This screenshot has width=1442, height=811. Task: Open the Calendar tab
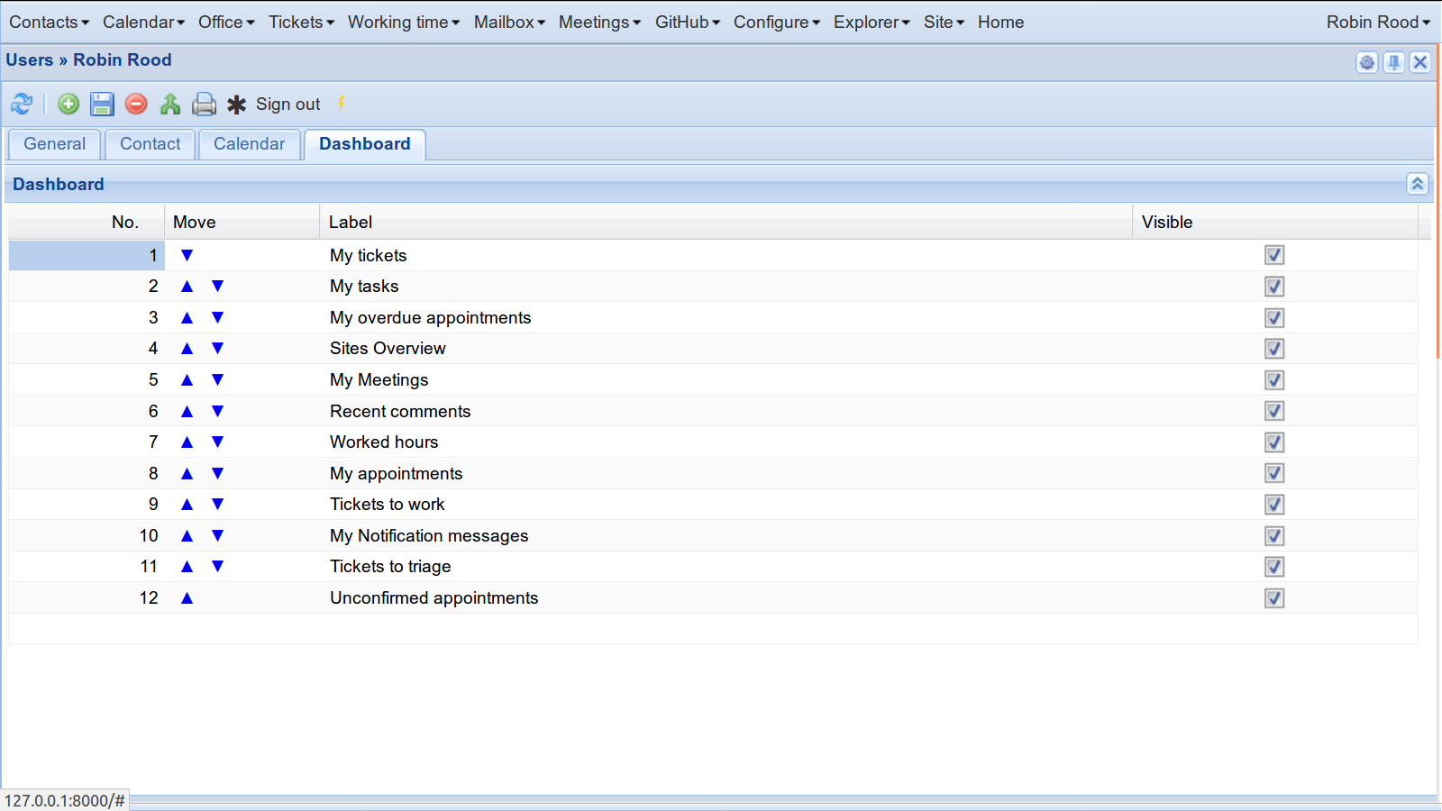(250, 144)
